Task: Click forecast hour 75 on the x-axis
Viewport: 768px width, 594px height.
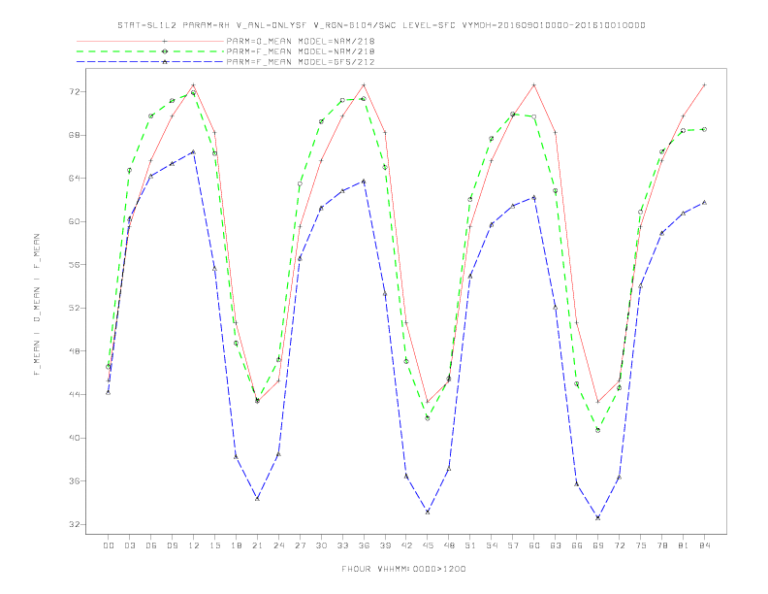Action: [x=641, y=545]
